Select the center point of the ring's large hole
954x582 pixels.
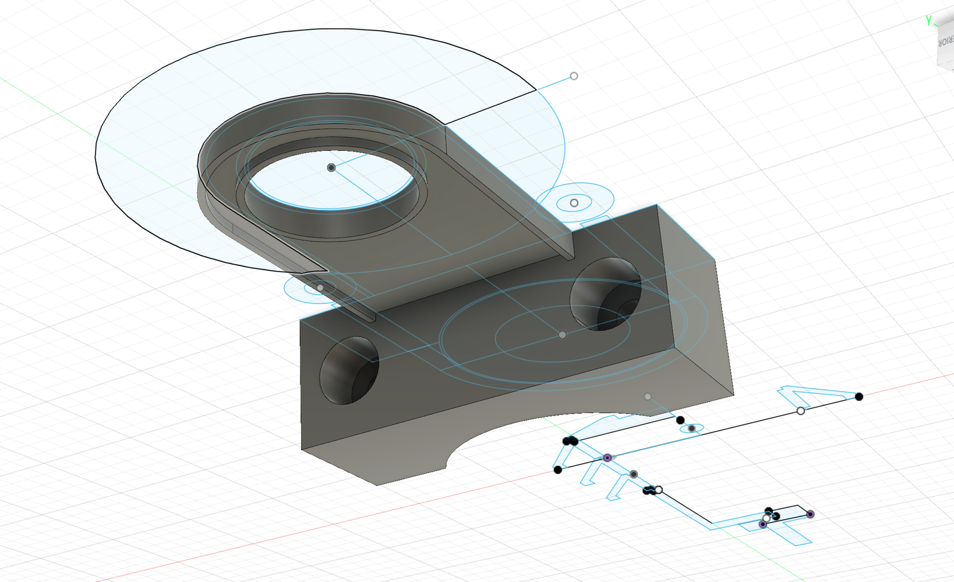(332, 168)
